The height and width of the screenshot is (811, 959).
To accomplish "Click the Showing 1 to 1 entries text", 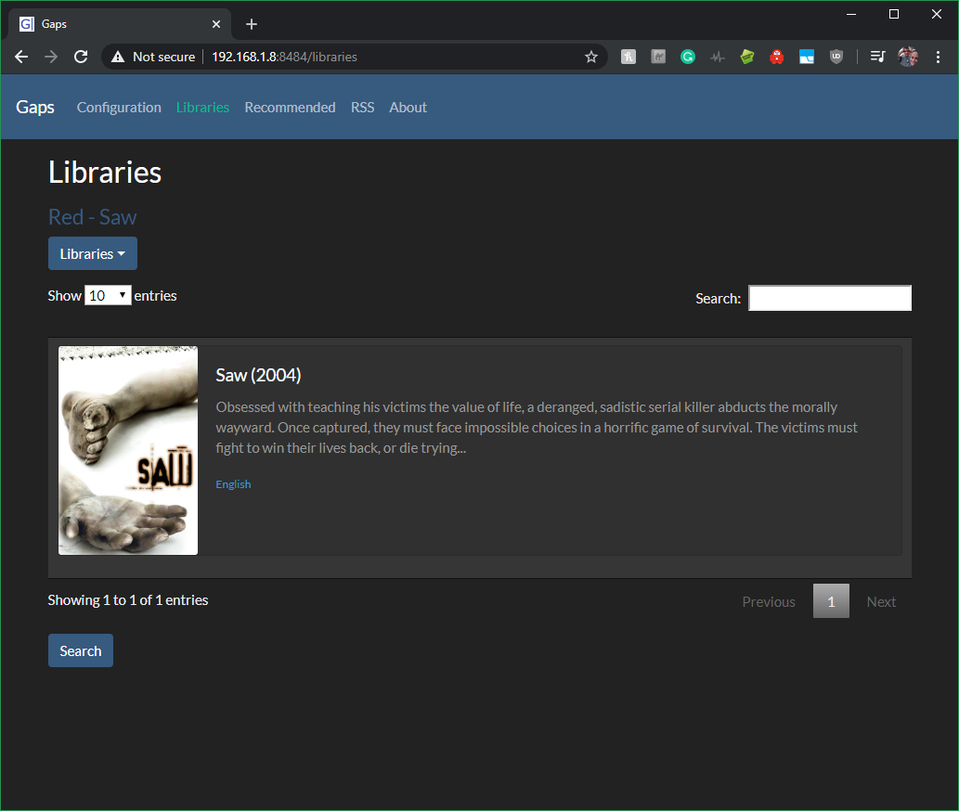I will click(128, 600).
